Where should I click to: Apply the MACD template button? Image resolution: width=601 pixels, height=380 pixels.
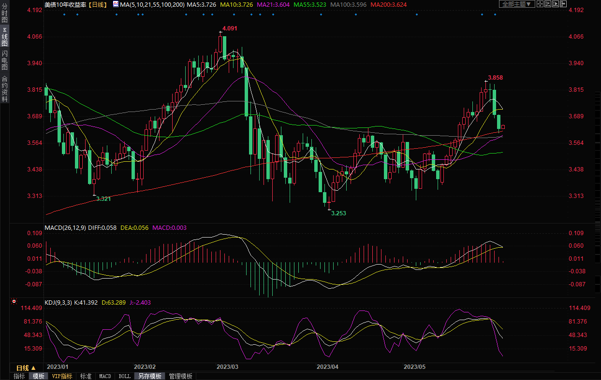[105, 376]
